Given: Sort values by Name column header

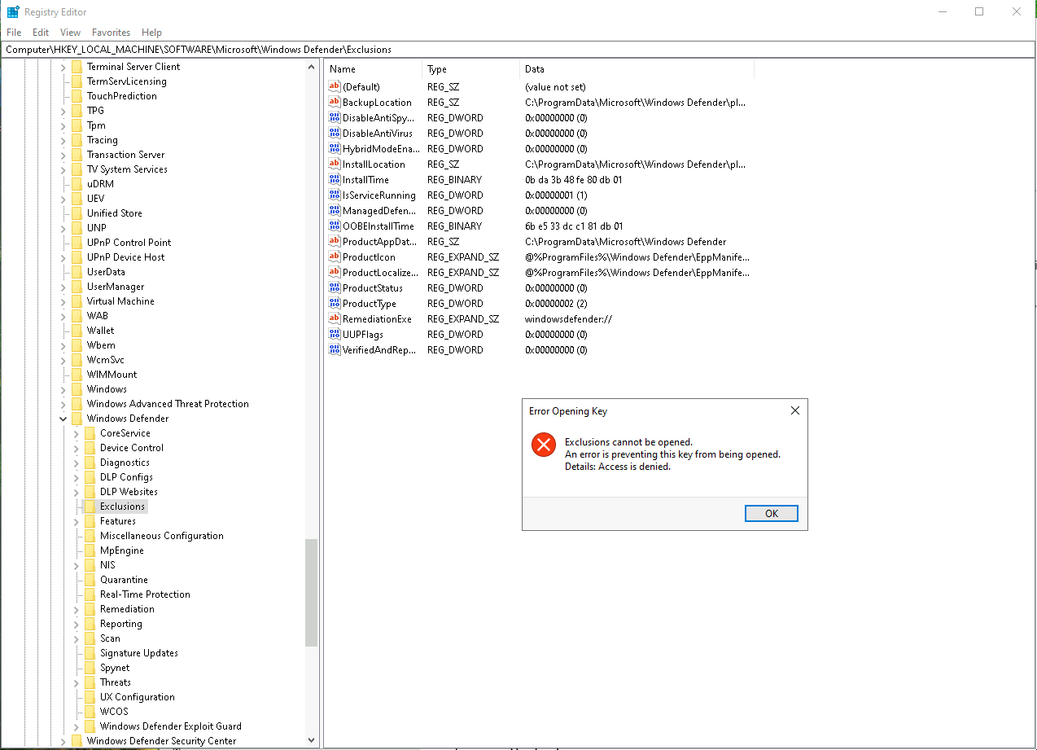Looking at the screenshot, I should click(374, 69).
